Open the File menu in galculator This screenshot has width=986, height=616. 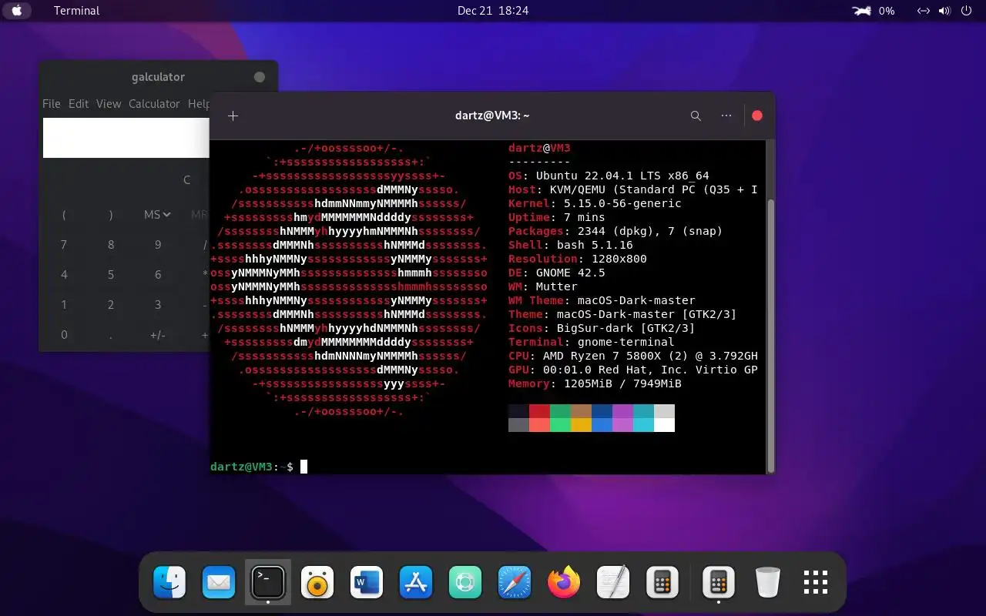[52, 104]
